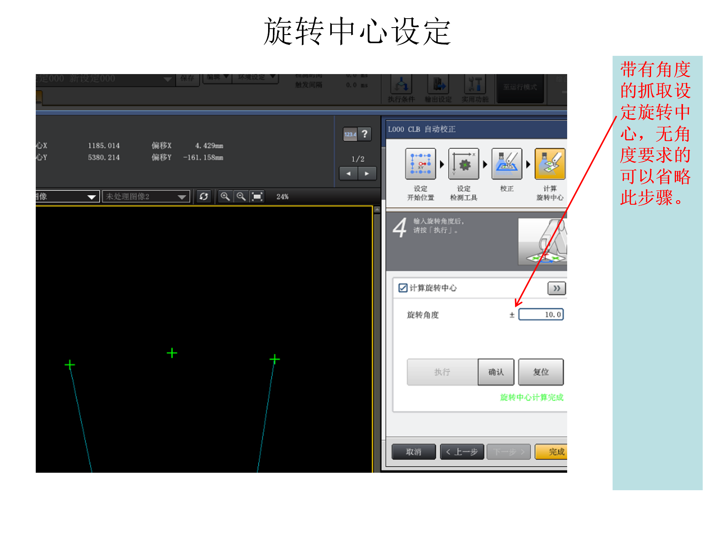Select the 偏移Y value -161.158mm
715x536 pixels.
[x=203, y=157]
